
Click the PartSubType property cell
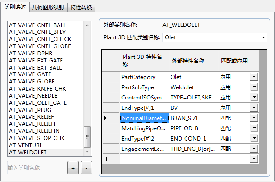[144, 87]
